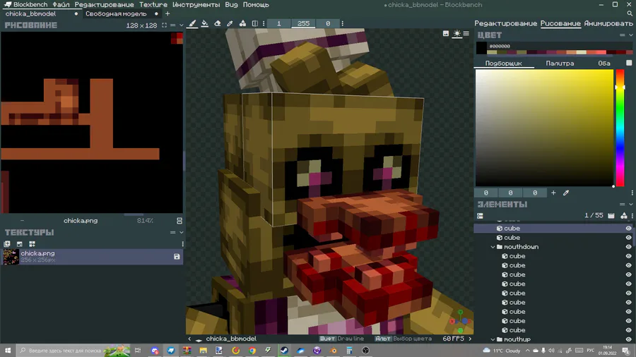Click fullscreen icon in UV panel header

click(x=164, y=25)
